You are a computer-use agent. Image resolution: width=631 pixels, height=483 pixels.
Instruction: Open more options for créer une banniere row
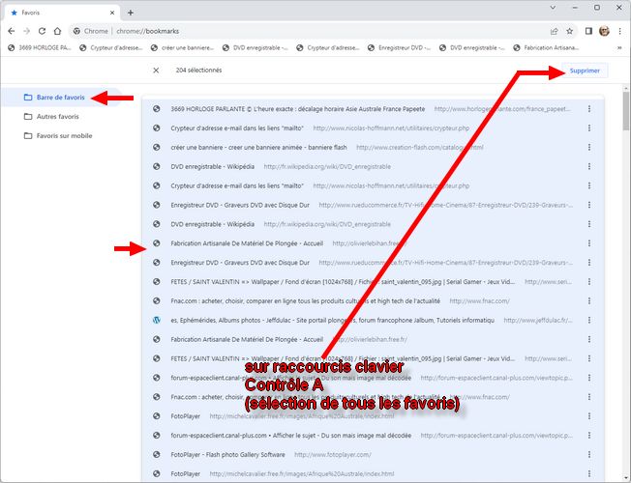[589, 148]
